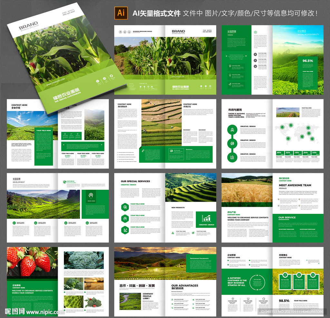Image resolution: width=330 pixels, height=318 pixels.
Task: Click the bottom green chart circle icon under 市场与服务
Action: (232, 157)
